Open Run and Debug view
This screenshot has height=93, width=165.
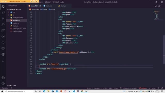click(x=3, y=25)
